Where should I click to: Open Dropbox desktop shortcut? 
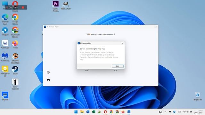[5, 96]
